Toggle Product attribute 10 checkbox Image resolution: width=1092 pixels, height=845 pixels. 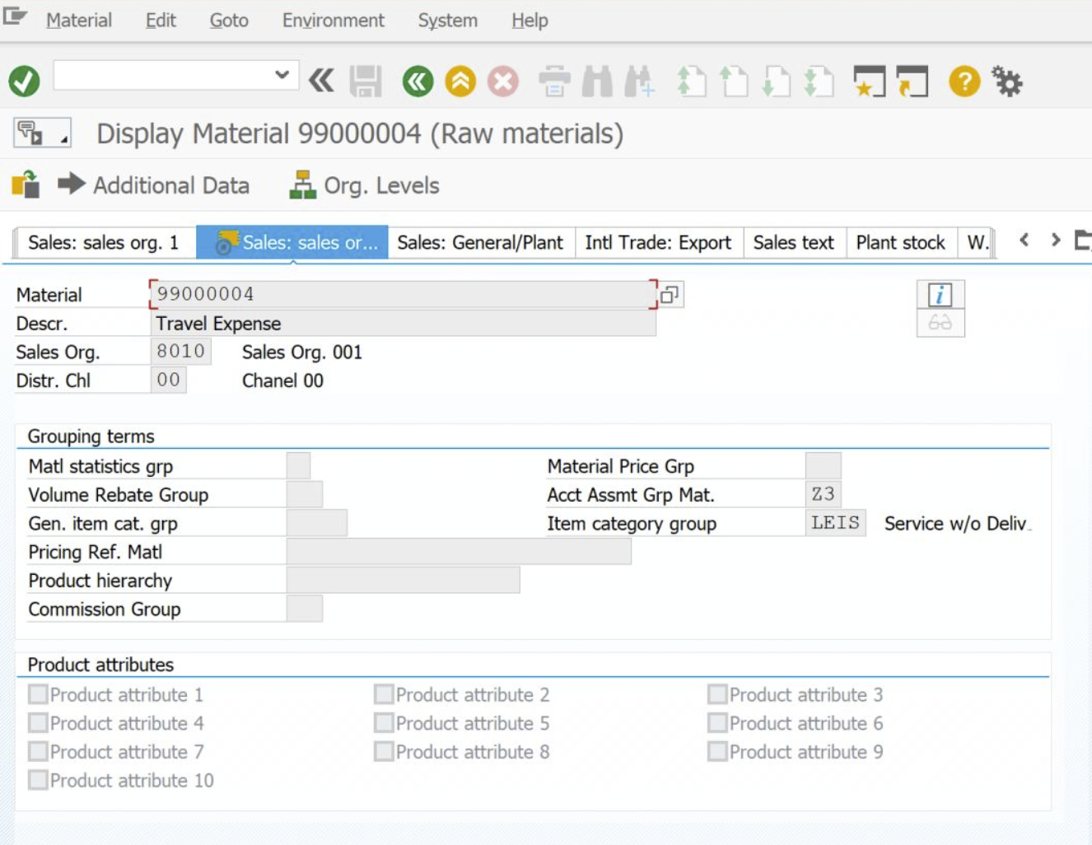point(38,780)
